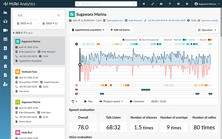The height and width of the screenshot is (139, 222).
Task: Click the orange Neutral emotion legend swatch
Action: tap(210, 40)
